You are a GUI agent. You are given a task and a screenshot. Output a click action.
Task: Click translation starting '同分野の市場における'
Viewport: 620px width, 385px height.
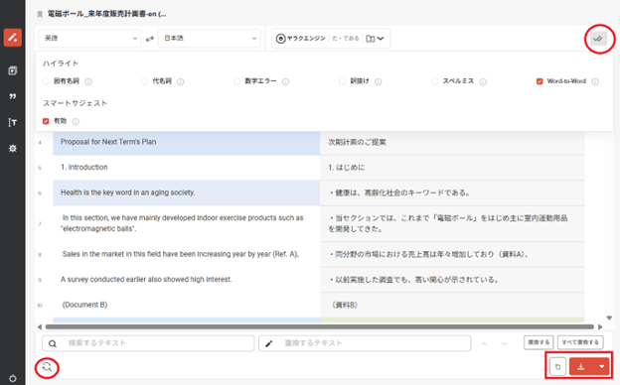pos(429,254)
